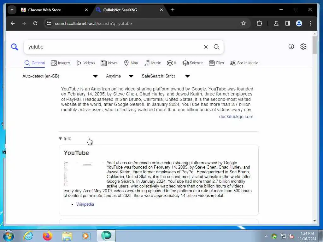Bookmark this page with the star
323x242 pixels.
click(243, 23)
